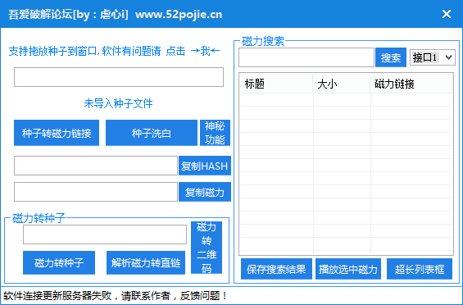Click the 未导入种子文件 status label
The height and width of the screenshot is (305, 463).
[x=118, y=103]
